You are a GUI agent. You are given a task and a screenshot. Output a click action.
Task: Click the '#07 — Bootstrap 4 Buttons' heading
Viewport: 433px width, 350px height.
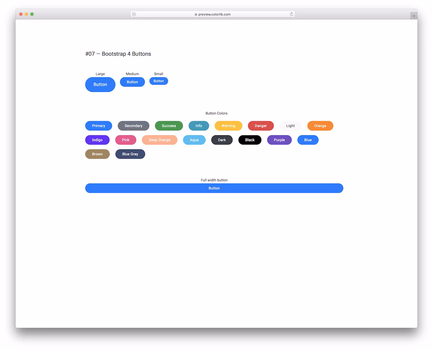coord(118,54)
